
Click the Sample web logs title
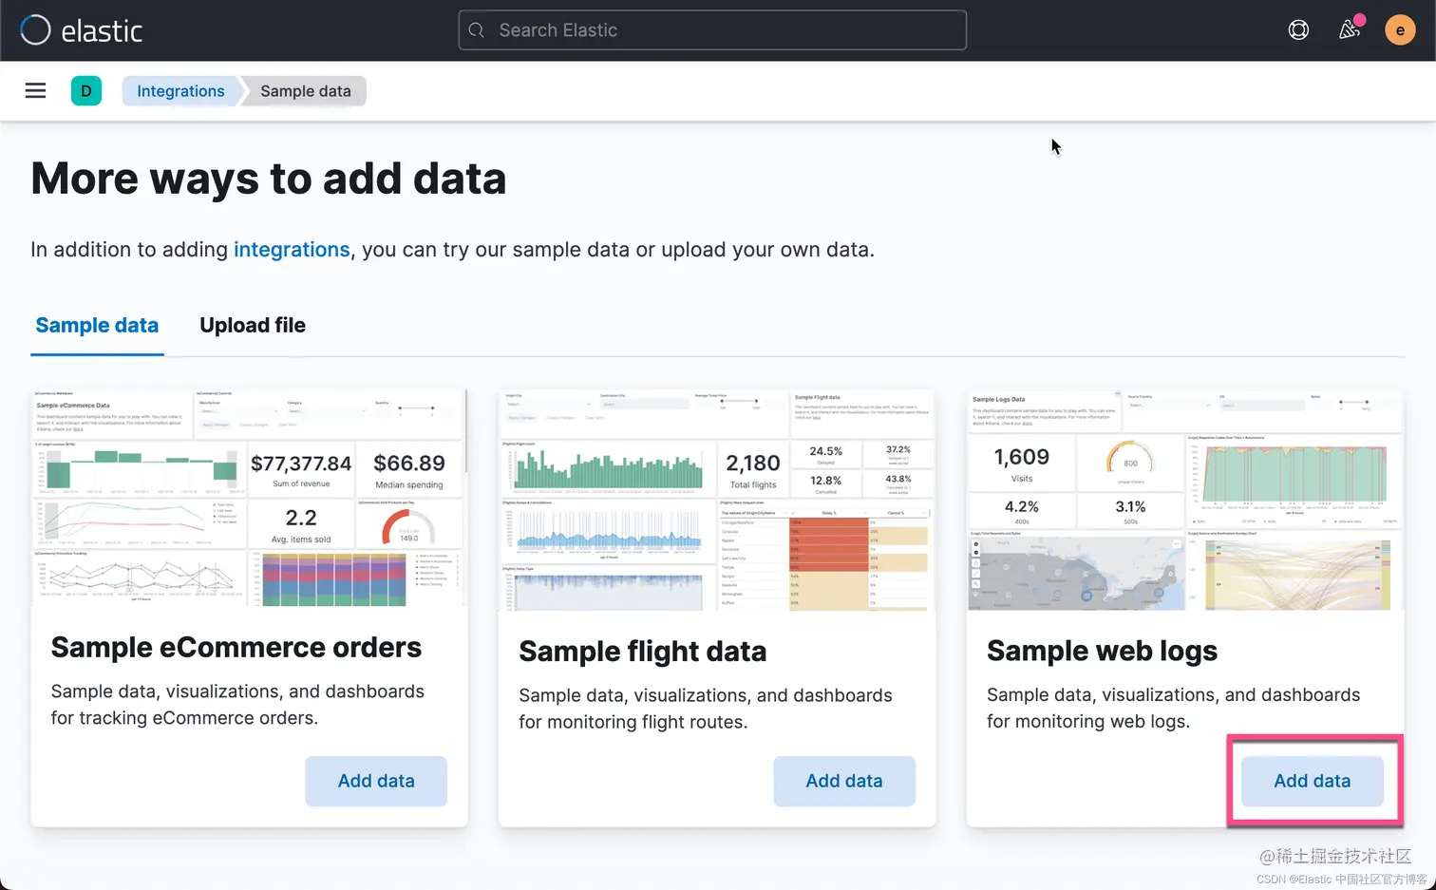[x=1102, y=651]
